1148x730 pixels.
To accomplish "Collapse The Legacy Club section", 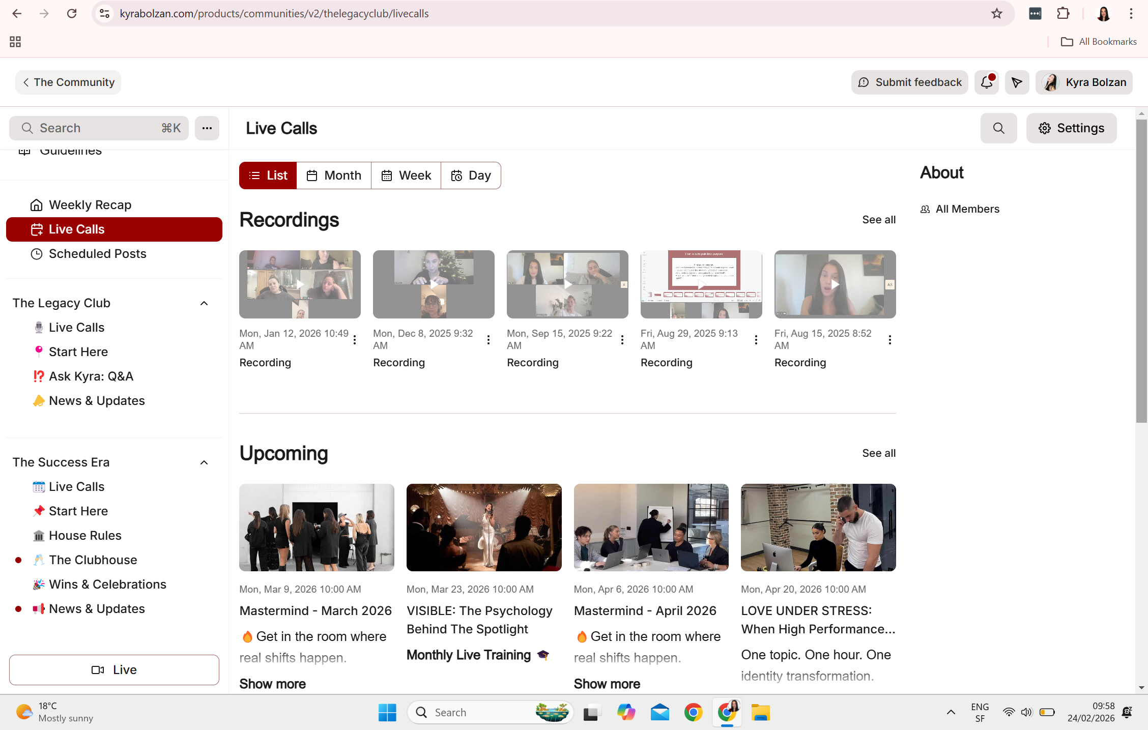I will point(204,304).
